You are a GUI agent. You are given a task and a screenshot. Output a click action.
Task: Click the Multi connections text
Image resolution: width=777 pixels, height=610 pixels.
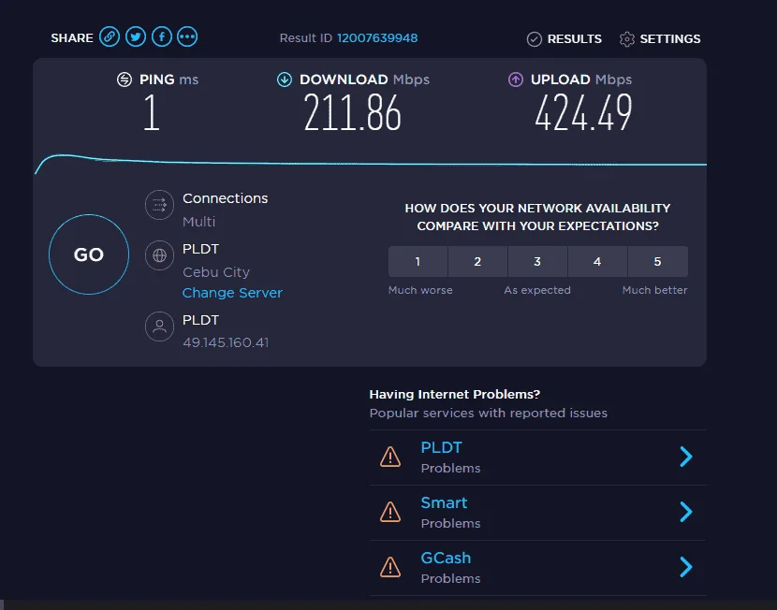click(x=198, y=222)
